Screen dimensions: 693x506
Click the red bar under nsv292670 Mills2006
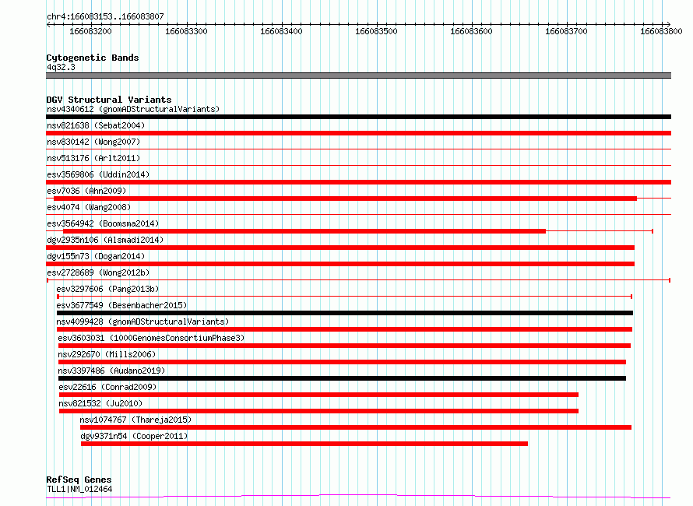coord(342,362)
